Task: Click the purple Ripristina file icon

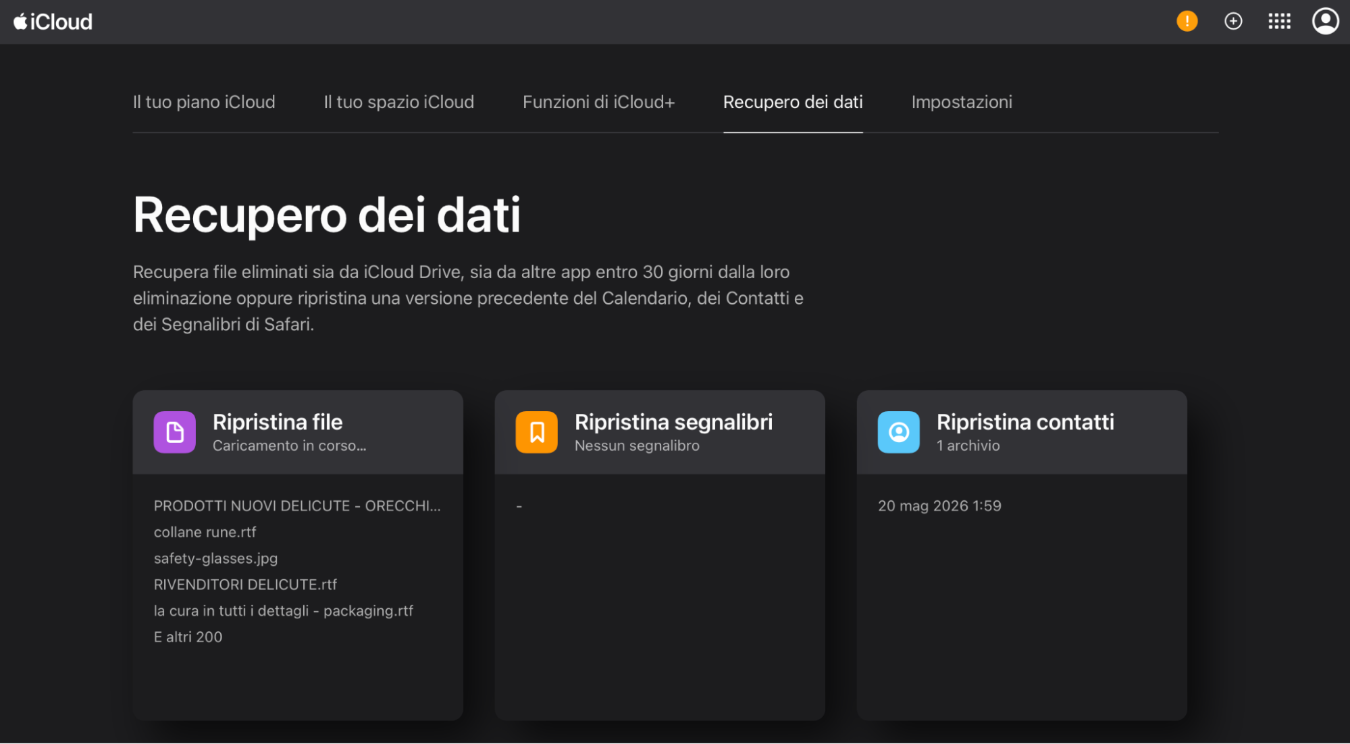Action: coord(174,432)
